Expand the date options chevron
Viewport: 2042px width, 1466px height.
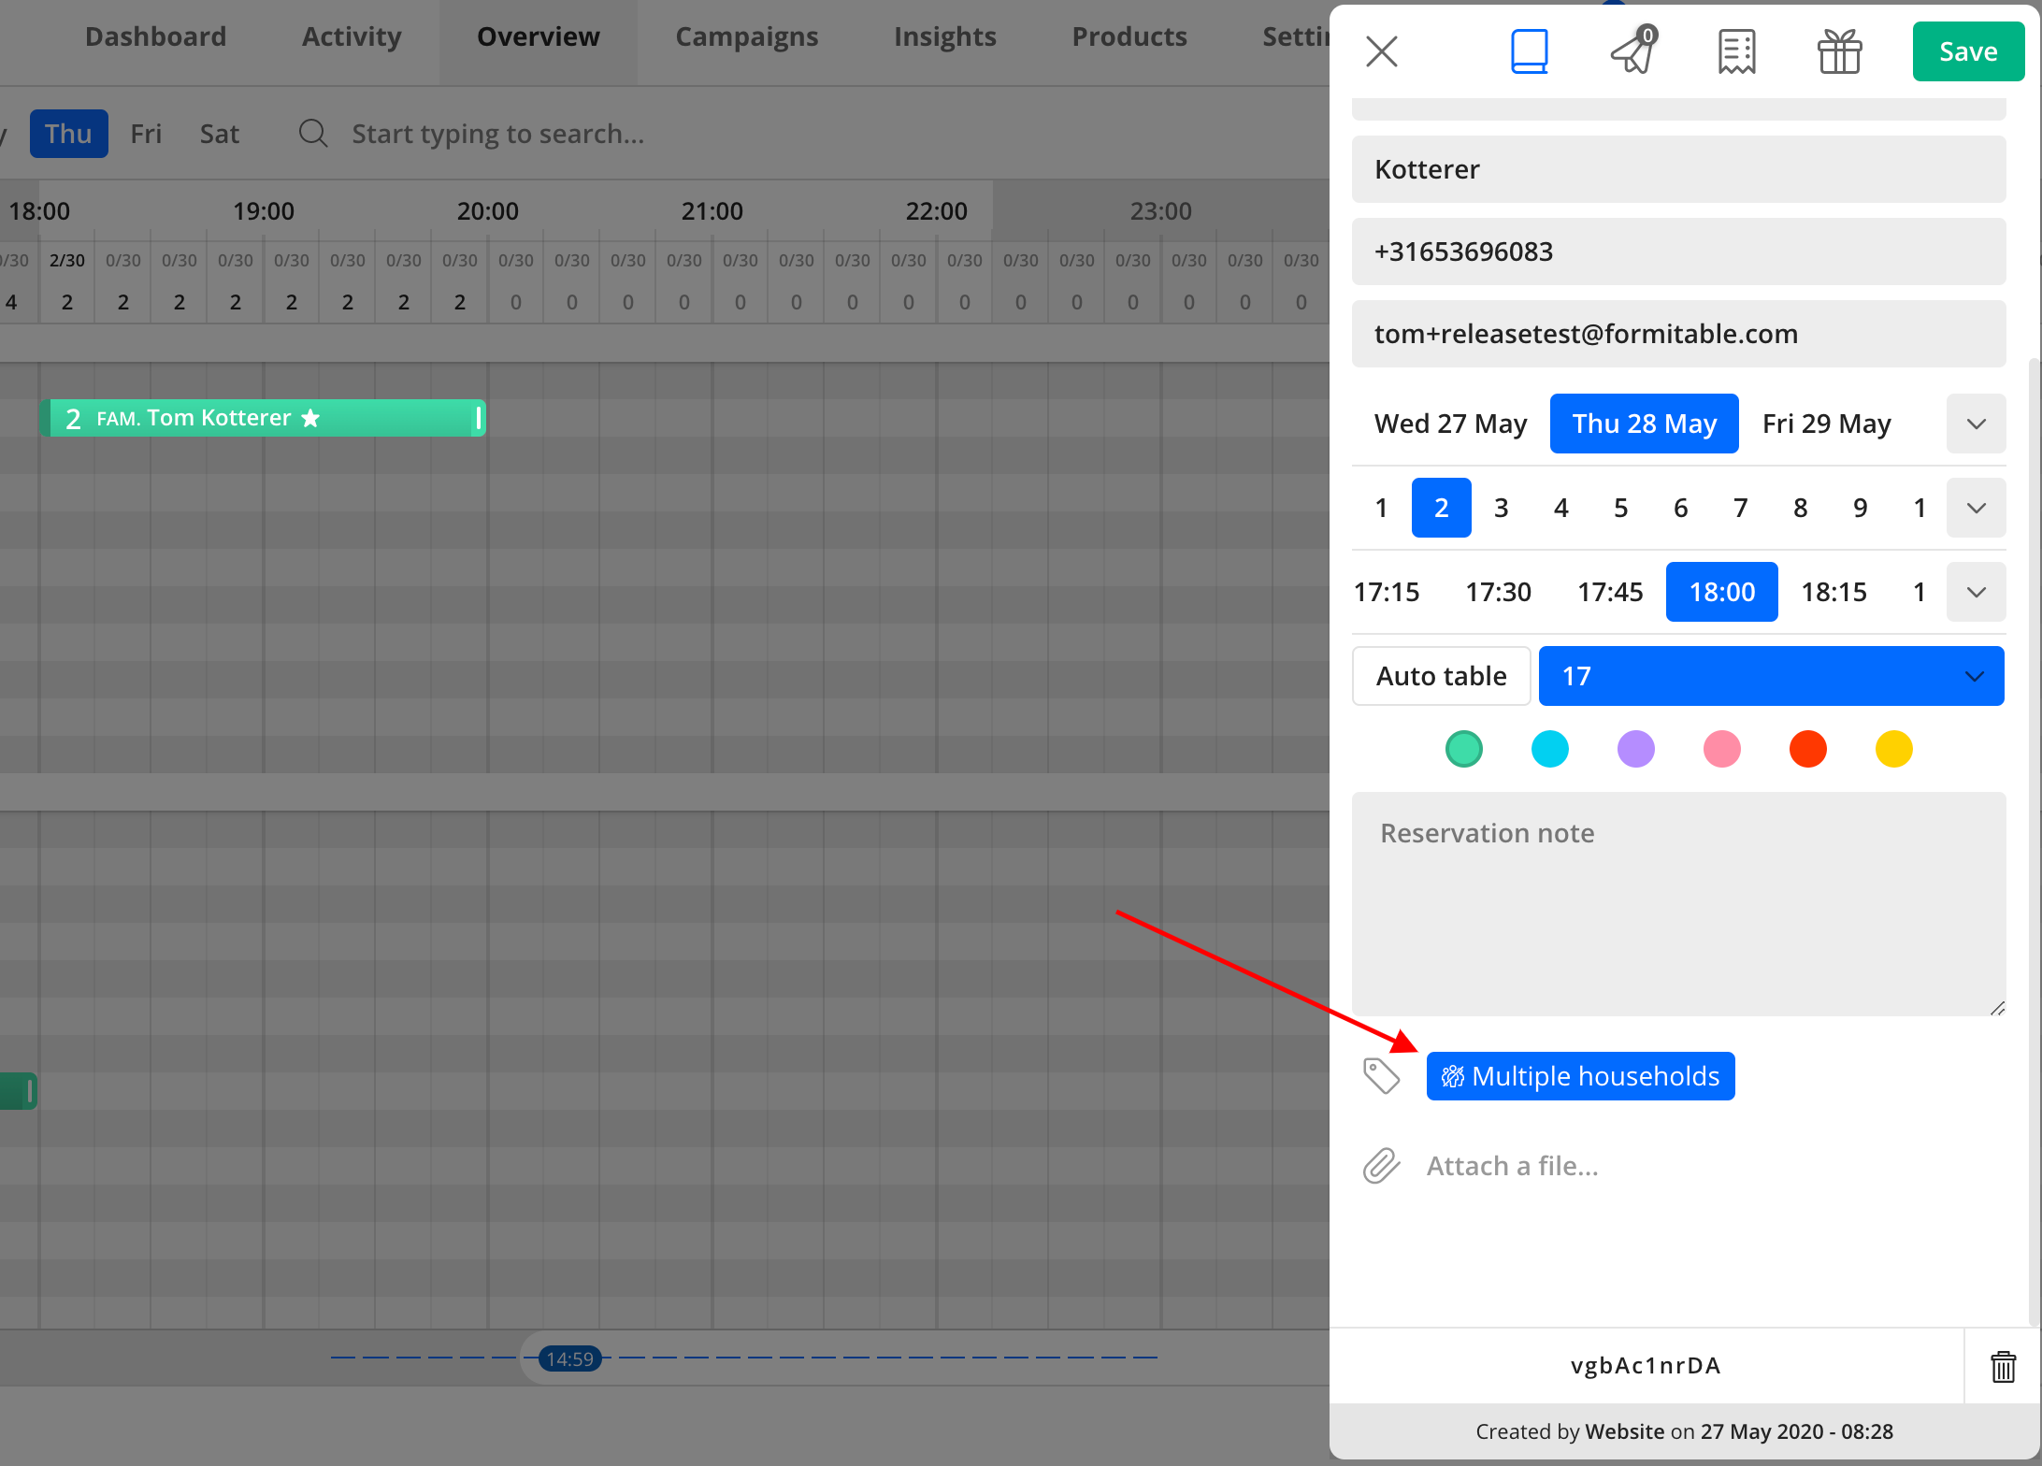[x=1976, y=424]
